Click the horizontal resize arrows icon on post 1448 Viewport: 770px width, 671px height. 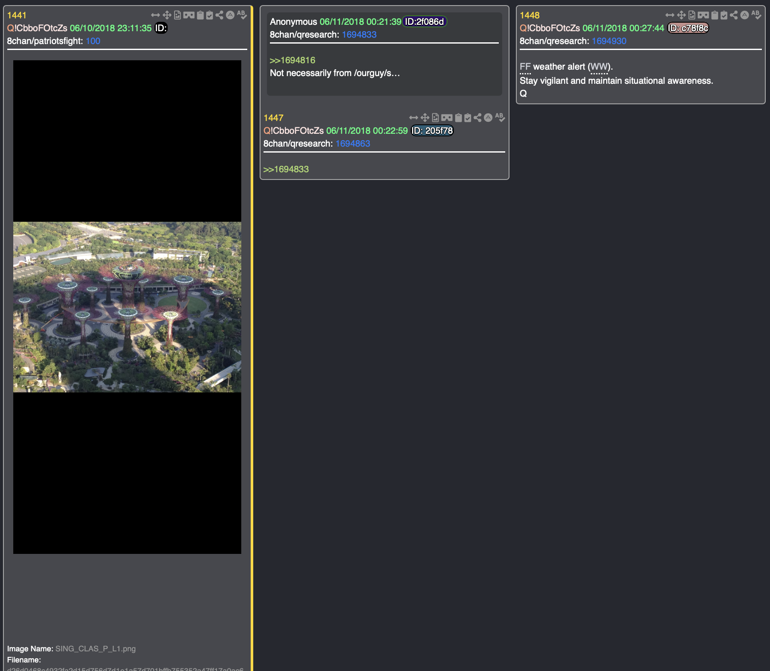(x=670, y=15)
